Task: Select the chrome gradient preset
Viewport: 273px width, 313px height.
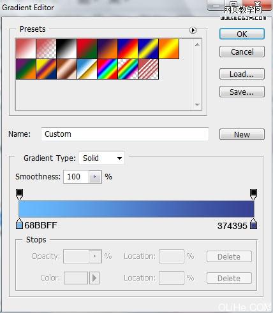Action: pyautogui.click(x=87, y=69)
